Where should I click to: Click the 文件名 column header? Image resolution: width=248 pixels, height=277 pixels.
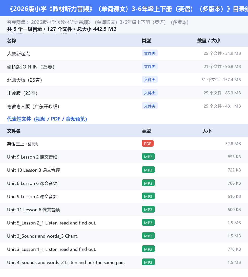[14, 131]
